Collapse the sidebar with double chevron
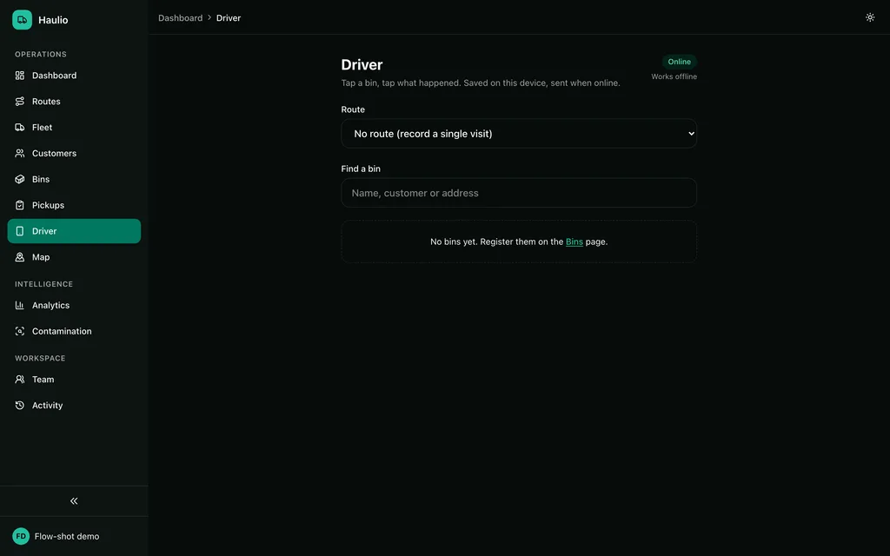Image resolution: width=890 pixels, height=556 pixels. pyautogui.click(x=74, y=501)
